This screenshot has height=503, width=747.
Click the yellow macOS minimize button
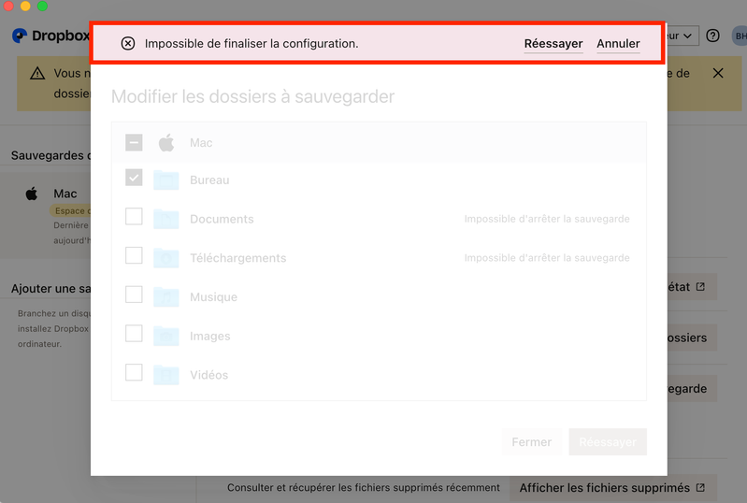26,6
